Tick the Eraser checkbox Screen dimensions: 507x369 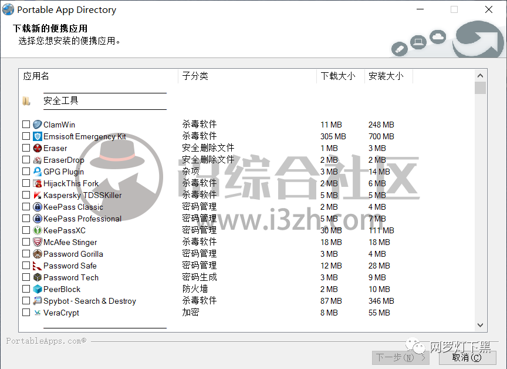click(26, 148)
